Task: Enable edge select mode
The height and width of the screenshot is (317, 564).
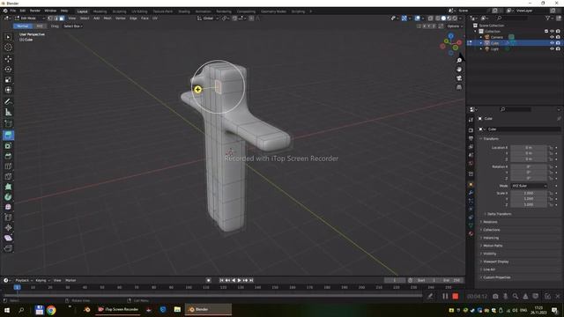Action: click(56, 18)
